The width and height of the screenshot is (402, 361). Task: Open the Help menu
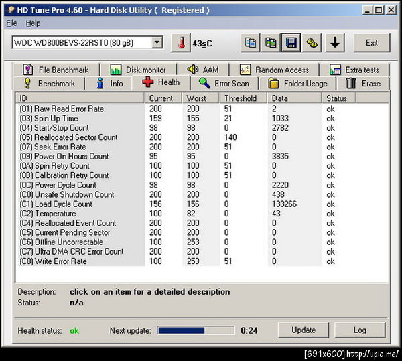(33, 23)
